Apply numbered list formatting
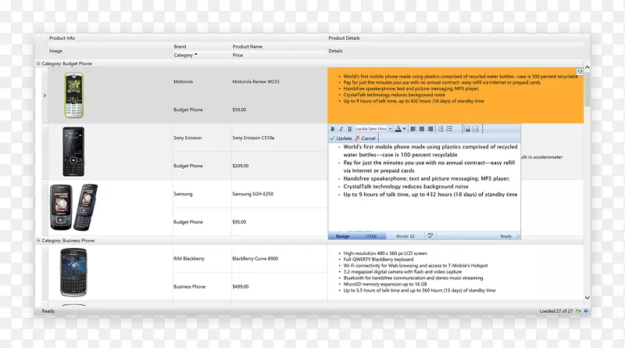625x348 pixels. pyautogui.click(x=450, y=128)
